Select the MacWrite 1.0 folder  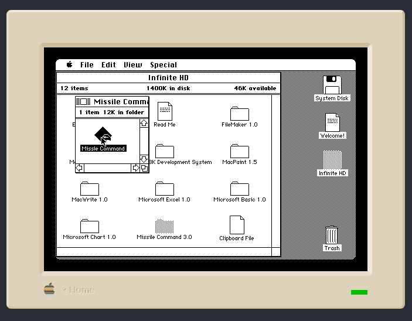[89, 189]
